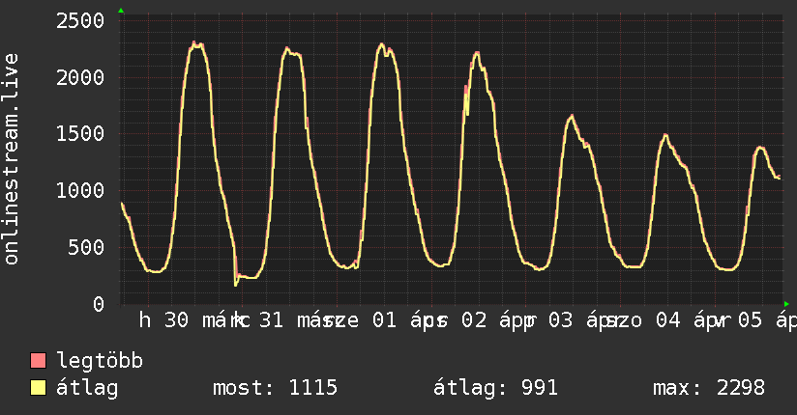Screen dimensions: 797x415
Task: Click the 'most: 1115' current value
Action: 275,389
